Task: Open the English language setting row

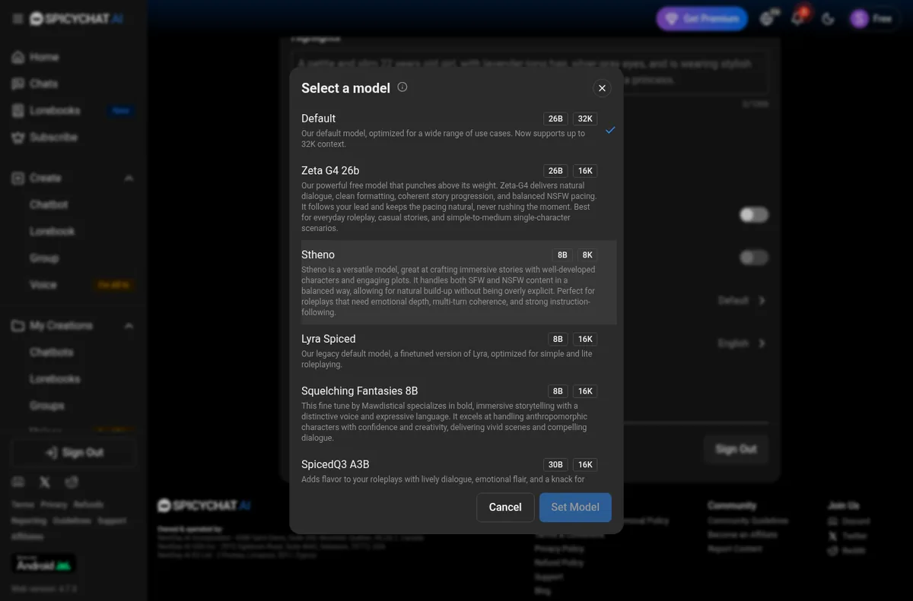Action: coord(742,343)
